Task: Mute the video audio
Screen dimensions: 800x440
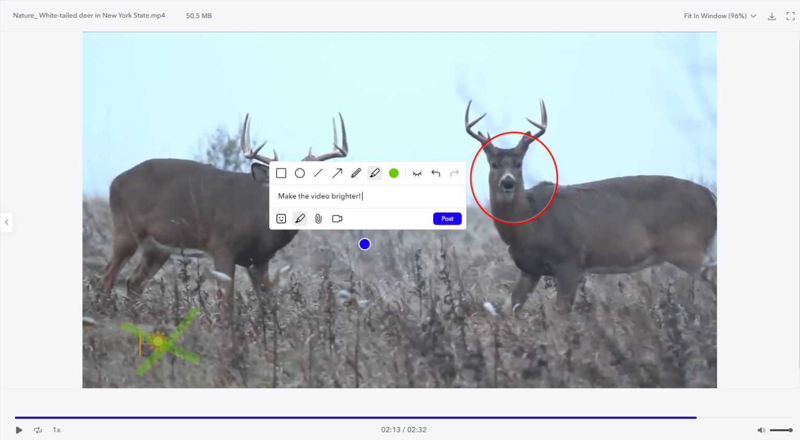Action: [x=761, y=430]
